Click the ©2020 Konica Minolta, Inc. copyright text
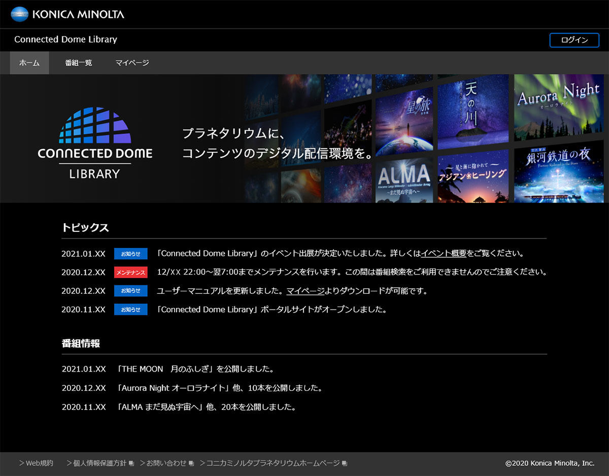The image size is (609, 476). coord(550,463)
